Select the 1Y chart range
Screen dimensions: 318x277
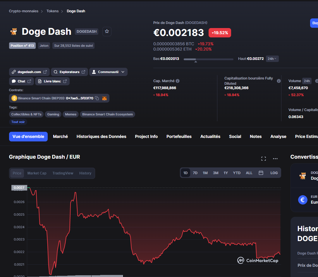coord(226,173)
